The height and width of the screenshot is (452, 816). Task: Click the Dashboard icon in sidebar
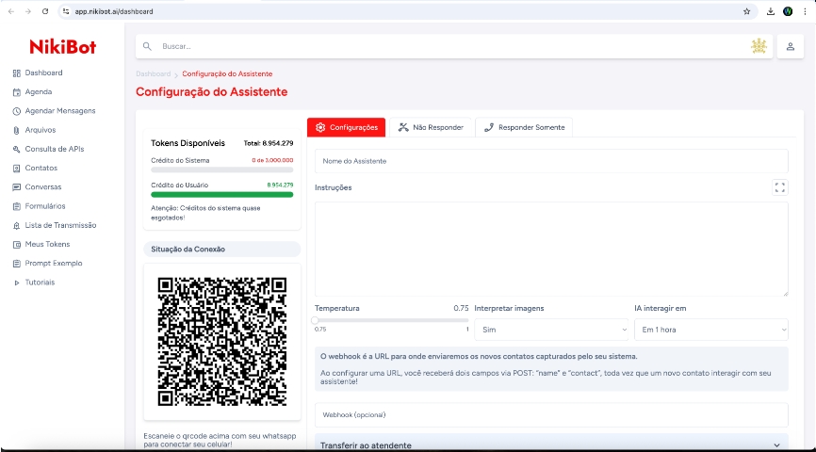pyautogui.click(x=16, y=73)
